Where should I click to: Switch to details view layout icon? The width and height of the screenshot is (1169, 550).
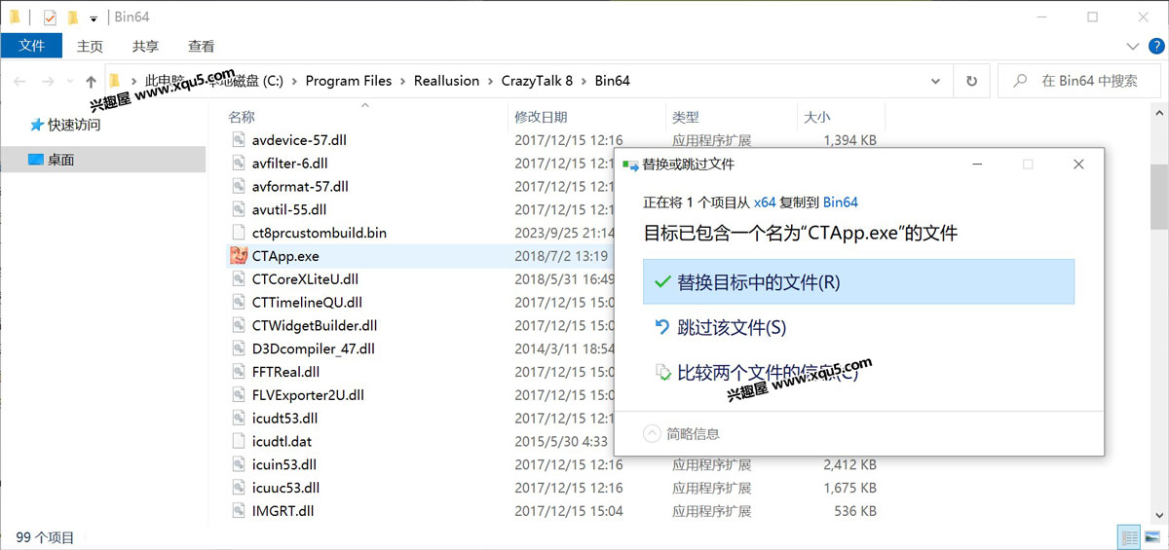tap(1129, 537)
